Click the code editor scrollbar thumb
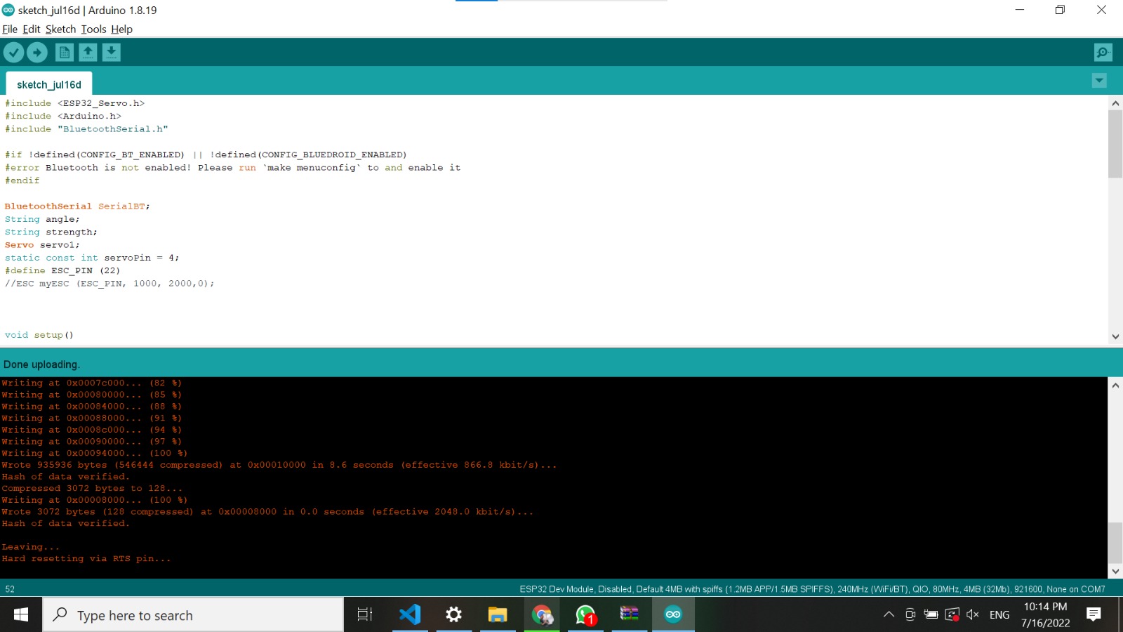The image size is (1123, 632). tap(1115, 144)
